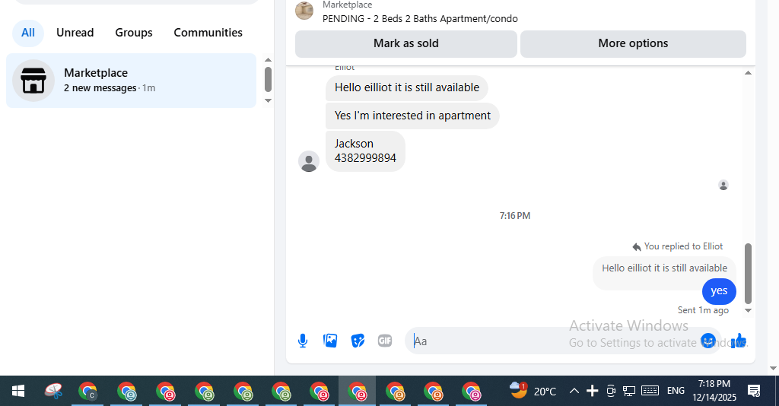This screenshot has width=779, height=406.
Task: Click the apartment listing thumbnail in chat header
Action: [304, 11]
